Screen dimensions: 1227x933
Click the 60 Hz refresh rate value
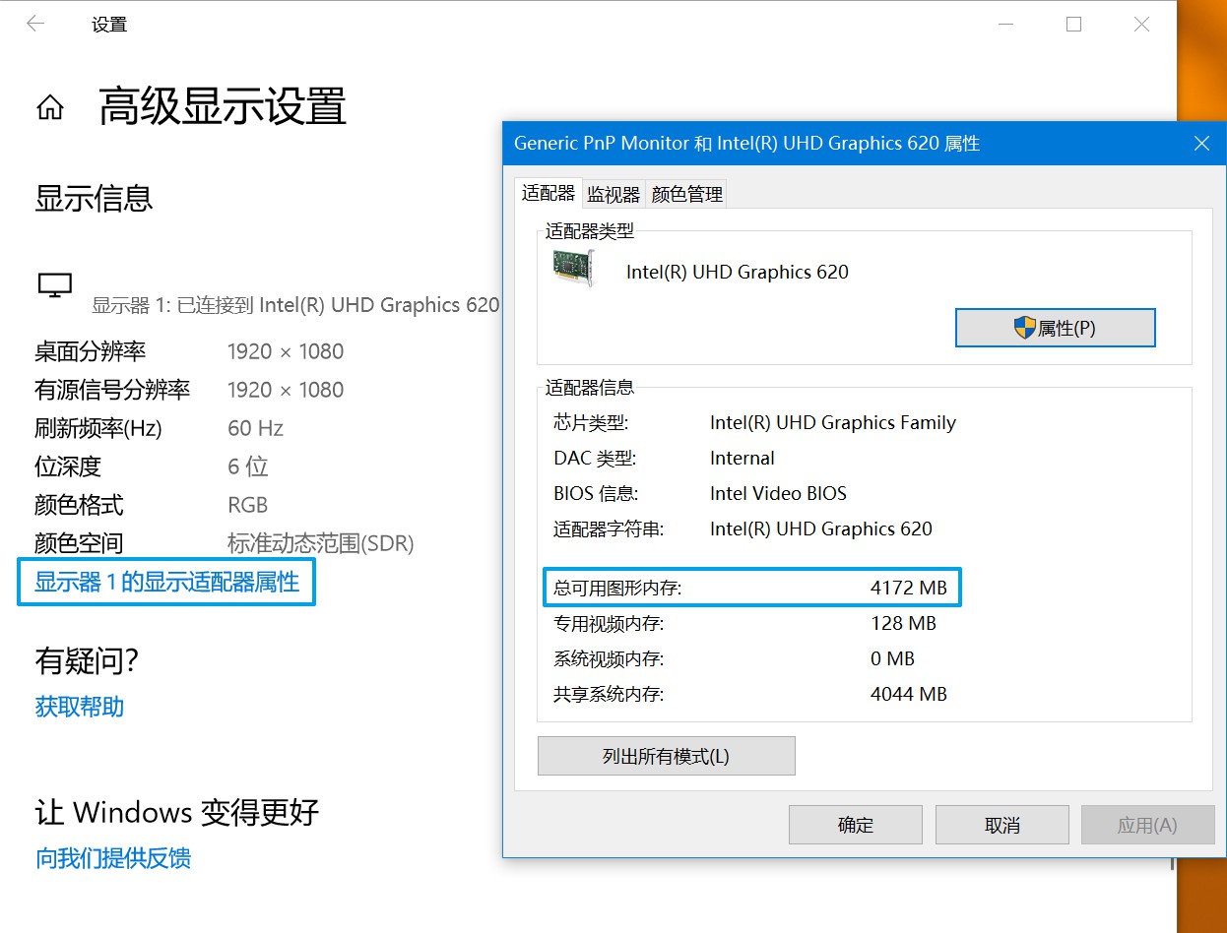pyautogui.click(x=255, y=428)
